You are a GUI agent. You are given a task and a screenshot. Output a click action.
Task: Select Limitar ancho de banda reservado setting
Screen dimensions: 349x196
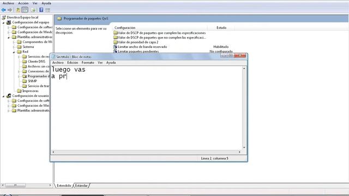(x=142, y=47)
